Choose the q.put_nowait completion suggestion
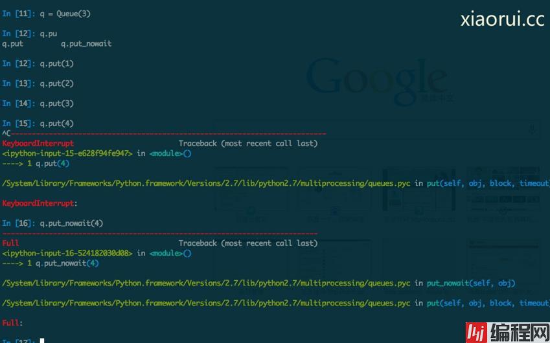The width and height of the screenshot is (550, 343). click(x=86, y=43)
